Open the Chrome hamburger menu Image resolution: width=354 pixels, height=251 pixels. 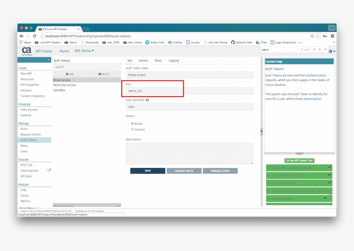pos(332,36)
